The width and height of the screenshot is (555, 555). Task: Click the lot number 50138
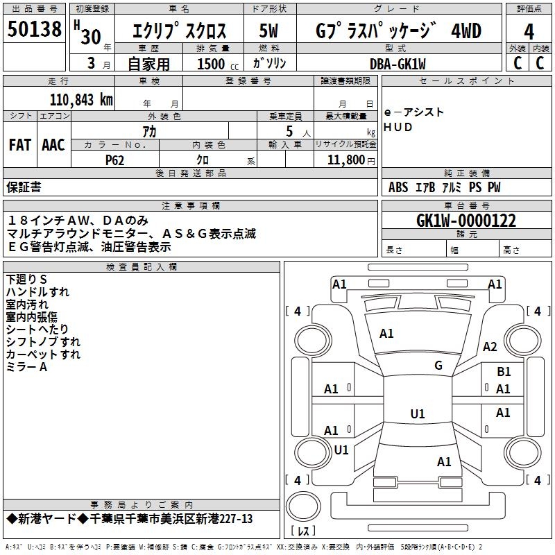click(35, 30)
